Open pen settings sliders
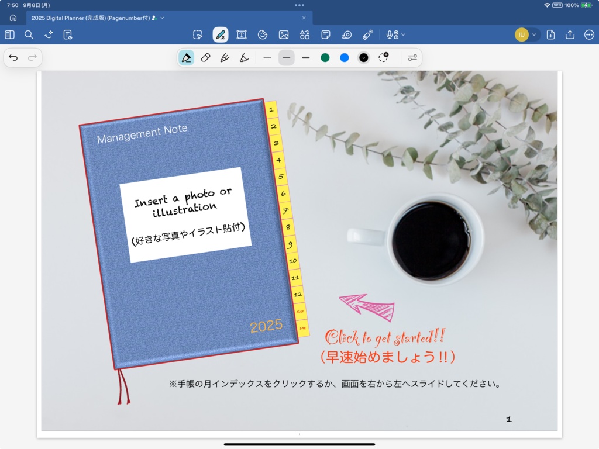This screenshot has height=449, width=599. click(412, 58)
